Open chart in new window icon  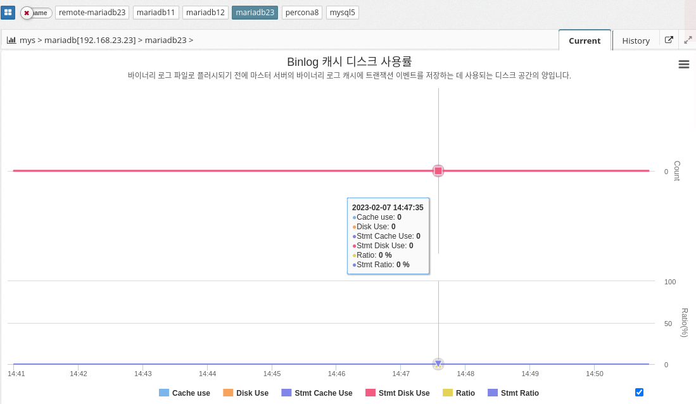click(x=669, y=40)
